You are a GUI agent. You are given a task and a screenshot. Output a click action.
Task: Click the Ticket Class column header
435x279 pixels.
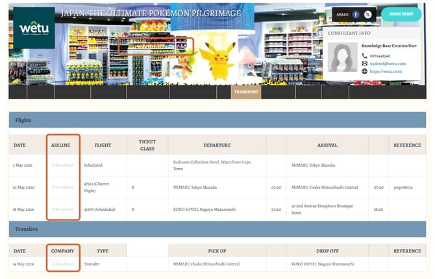(147, 145)
